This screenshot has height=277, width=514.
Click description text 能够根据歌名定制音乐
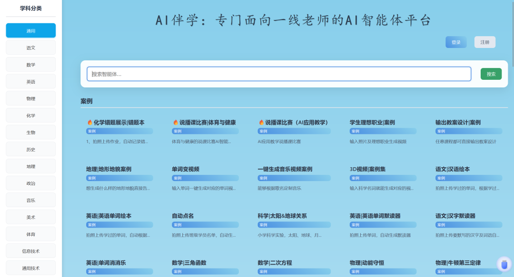[279, 189]
